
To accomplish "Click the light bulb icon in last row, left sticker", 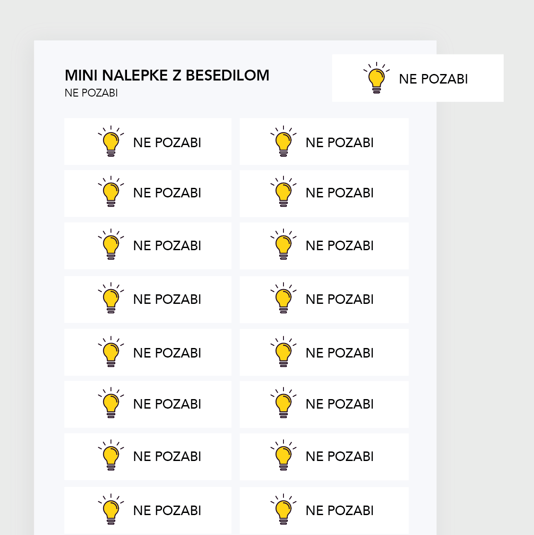I will pos(111,509).
